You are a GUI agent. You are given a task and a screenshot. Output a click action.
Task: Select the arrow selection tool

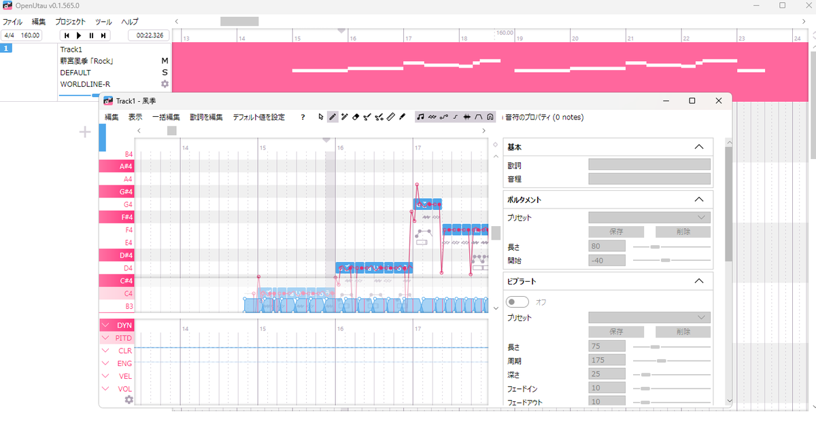tap(322, 117)
